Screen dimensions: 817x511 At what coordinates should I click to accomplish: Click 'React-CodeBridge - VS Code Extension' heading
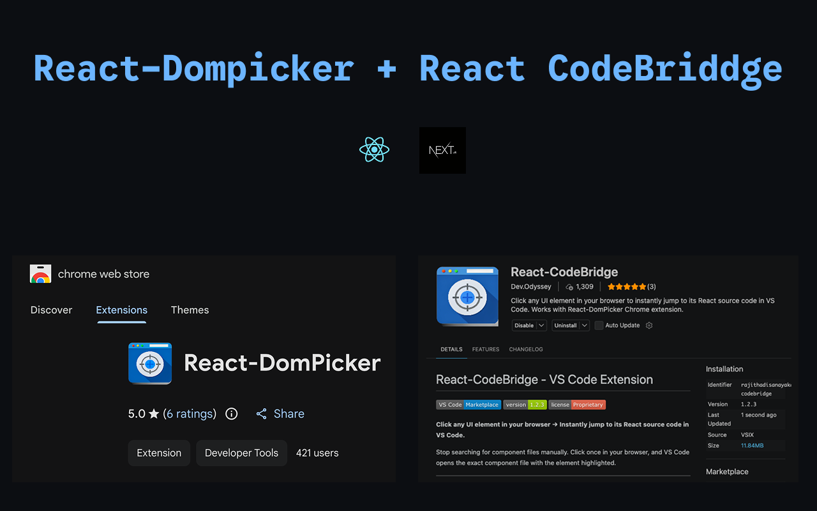coord(544,379)
